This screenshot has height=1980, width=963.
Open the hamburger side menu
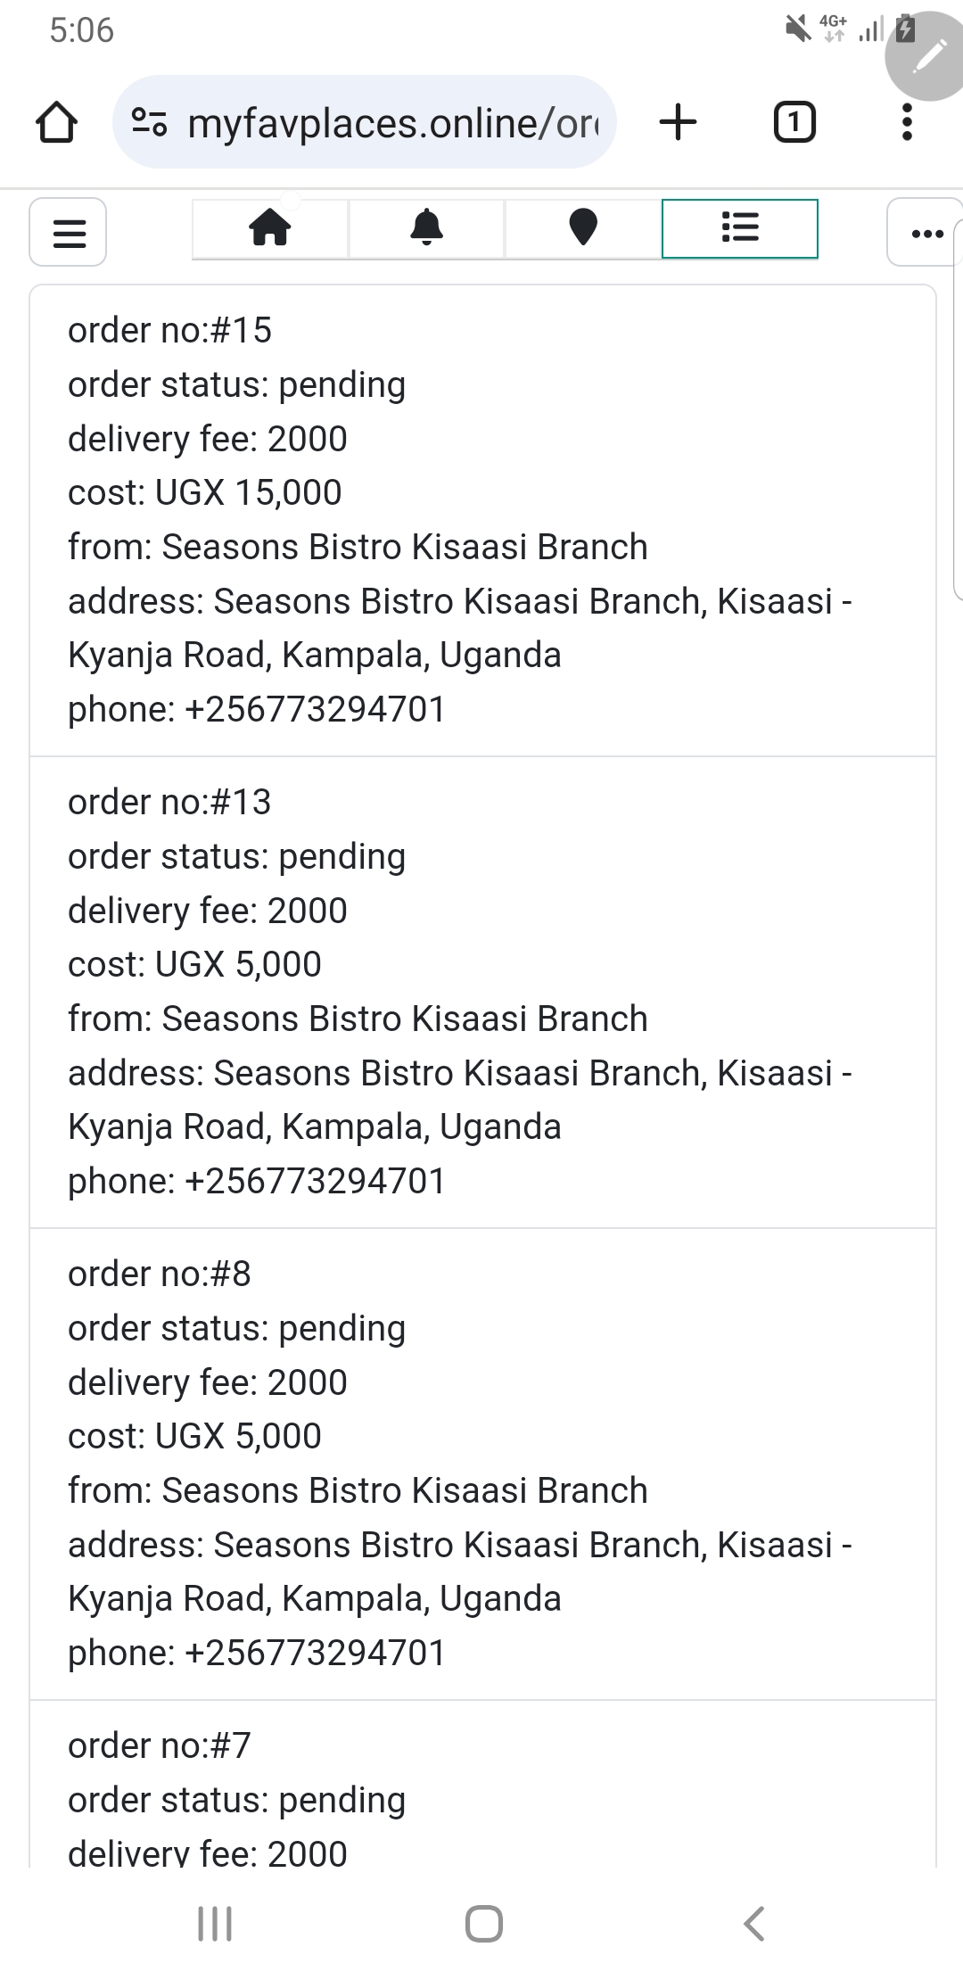[69, 233]
